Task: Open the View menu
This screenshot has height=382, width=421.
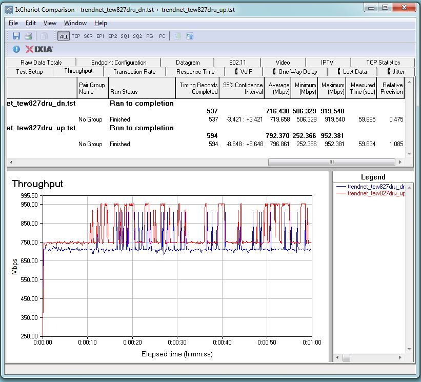Action: [50, 23]
